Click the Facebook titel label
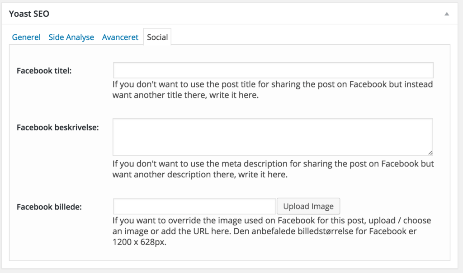 click(x=44, y=71)
